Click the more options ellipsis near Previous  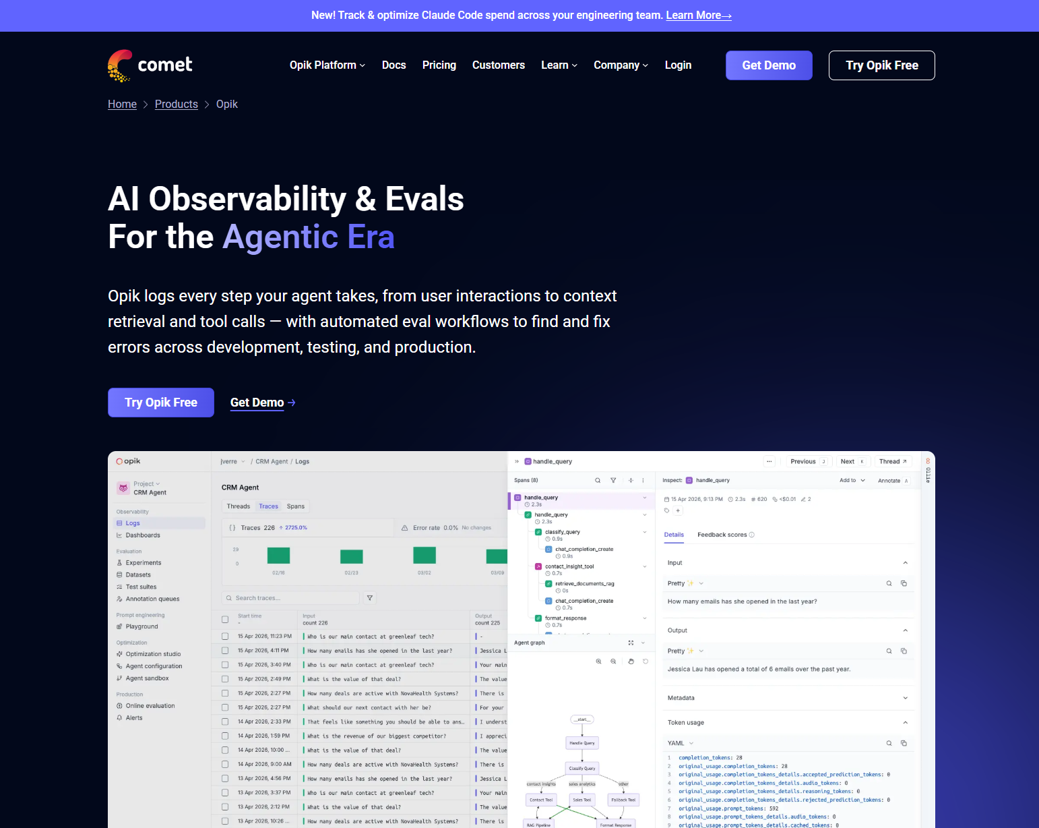coord(769,462)
